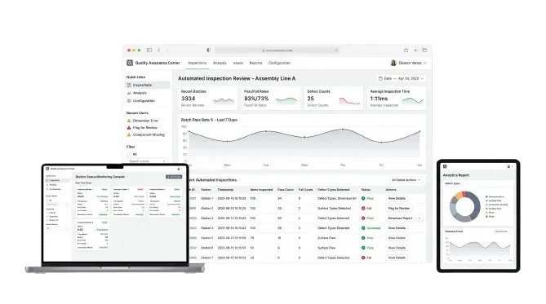This screenshot has height=304, width=546.
Task: Switch to the Inspections top tab
Action: [x=197, y=63]
